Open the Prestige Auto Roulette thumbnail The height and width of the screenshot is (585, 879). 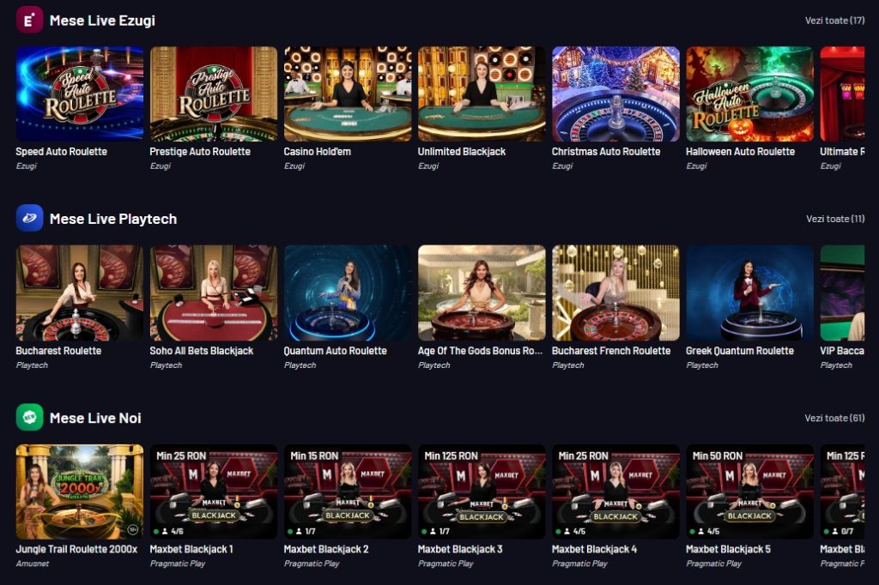coord(214,93)
